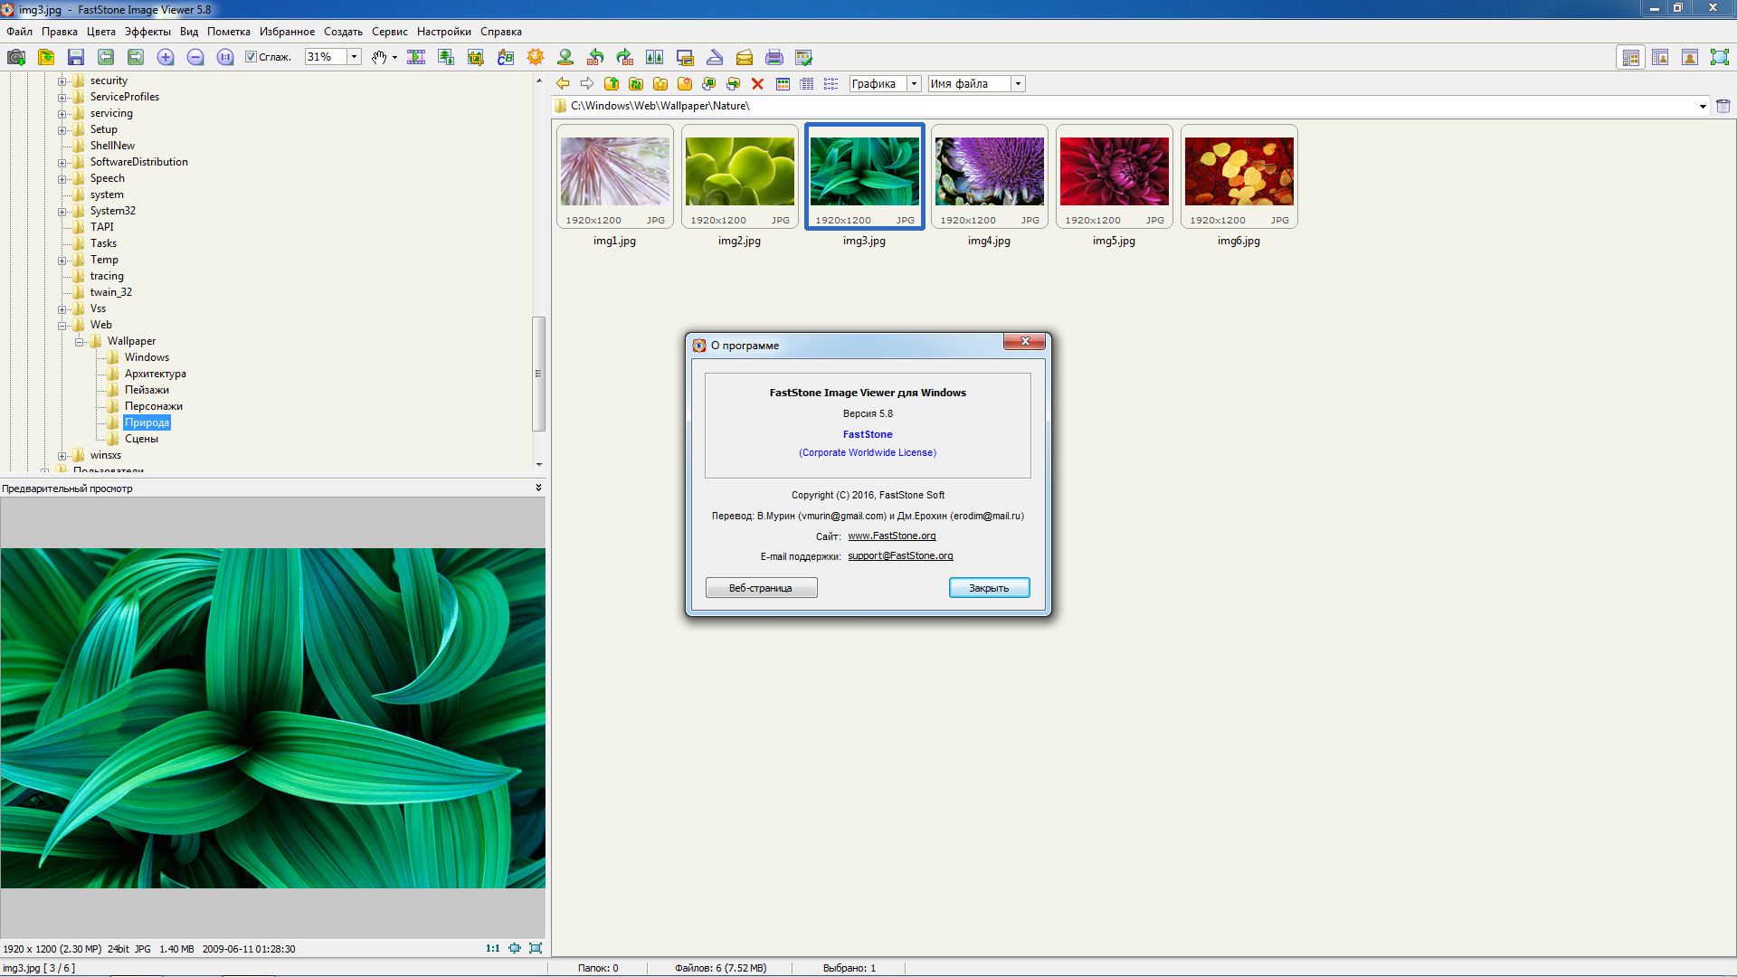The width and height of the screenshot is (1737, 977).
Task: Open the zoom percentage dropdown
Action: (354, 57)
